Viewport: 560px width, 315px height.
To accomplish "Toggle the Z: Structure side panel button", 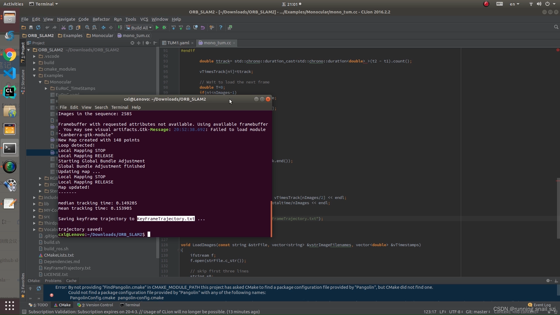I will tap(23, 82).
